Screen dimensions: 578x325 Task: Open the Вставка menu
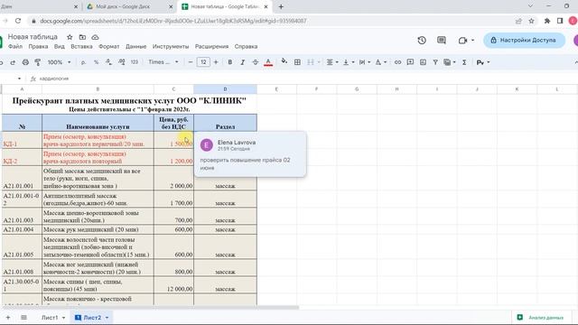(x=81, y=46)
